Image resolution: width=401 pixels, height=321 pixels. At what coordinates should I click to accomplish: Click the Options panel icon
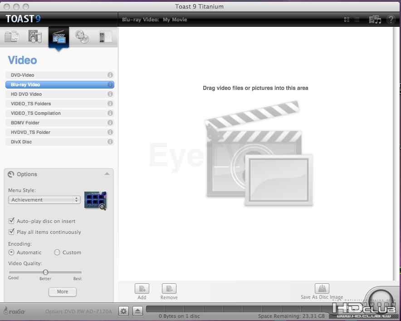(x=11, y=174)
